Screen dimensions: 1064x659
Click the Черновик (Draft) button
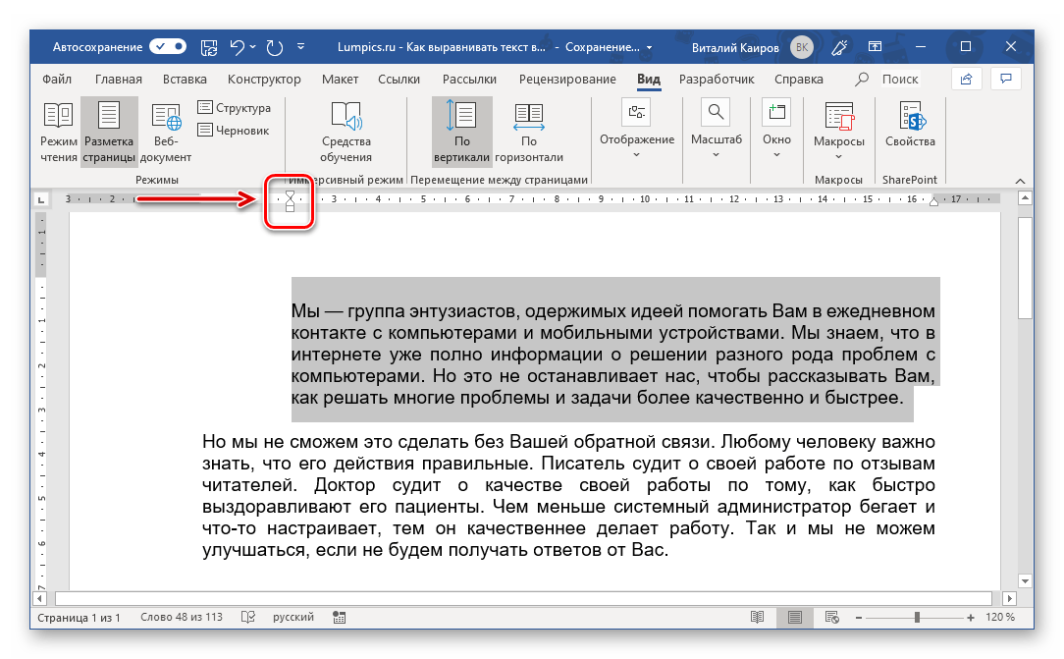234,130
